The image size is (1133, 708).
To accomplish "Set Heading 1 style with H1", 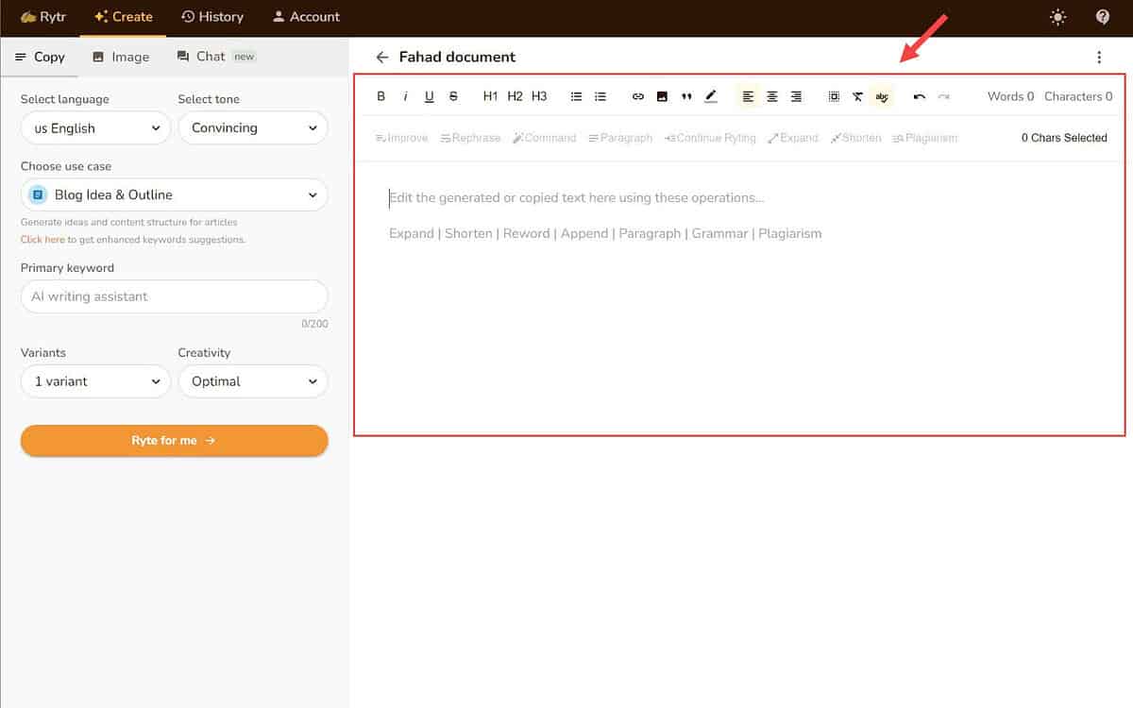I will (x=490, y=96).
